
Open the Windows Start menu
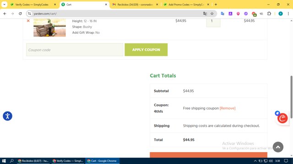coord(4,161)
